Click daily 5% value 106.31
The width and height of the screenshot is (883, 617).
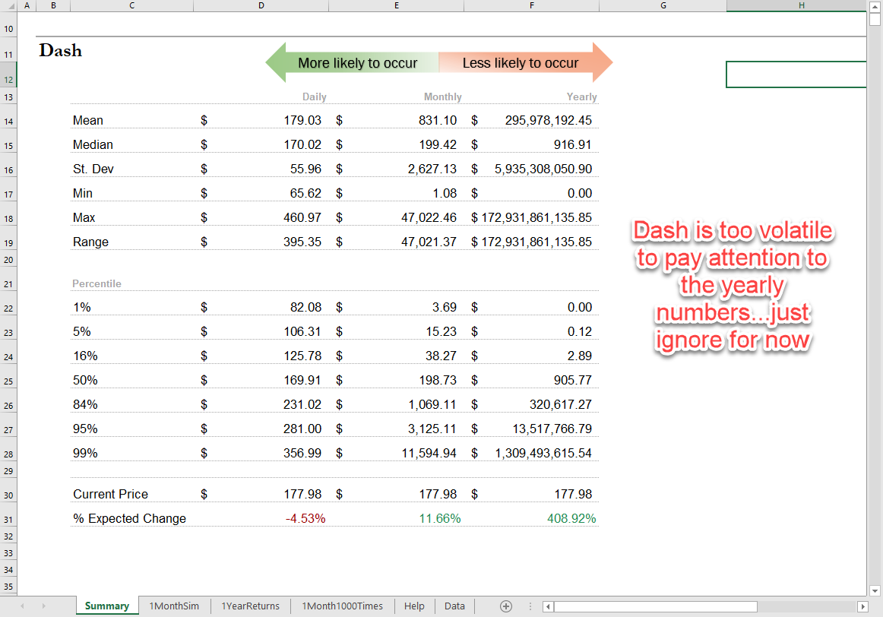click(302, 331)
